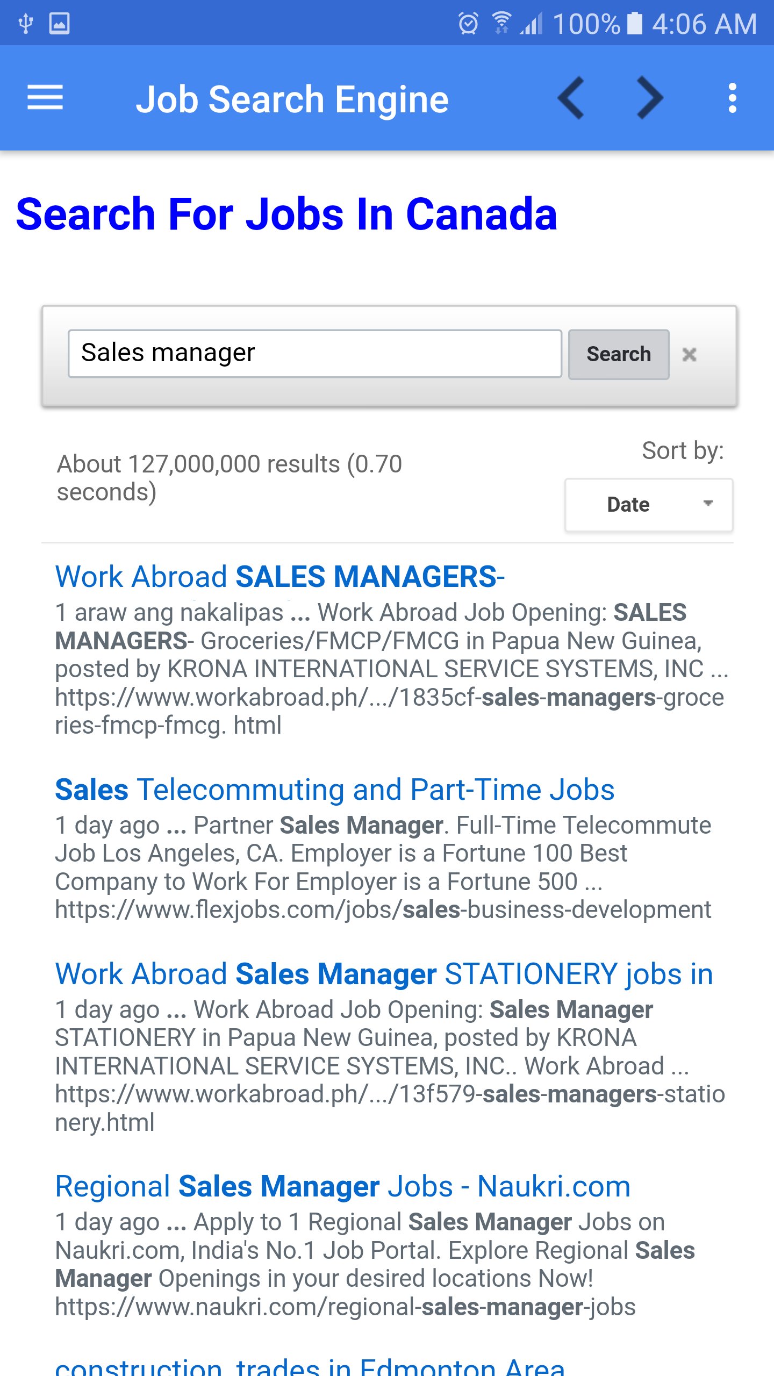Open the three-dot overflow menu

coord(732,98)
